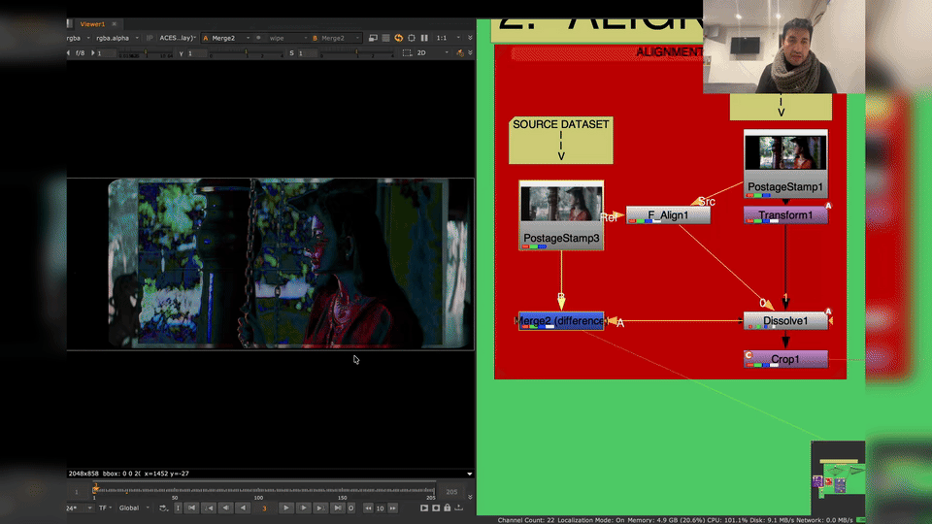The height and width of the screenshot is (524, 932).
Task: Click the playback loop mode icon
Action: pyautogui.click(x=163, y=508)
